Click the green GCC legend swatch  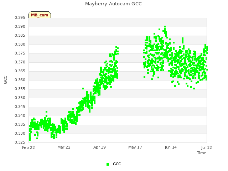(x=108, y=164)
